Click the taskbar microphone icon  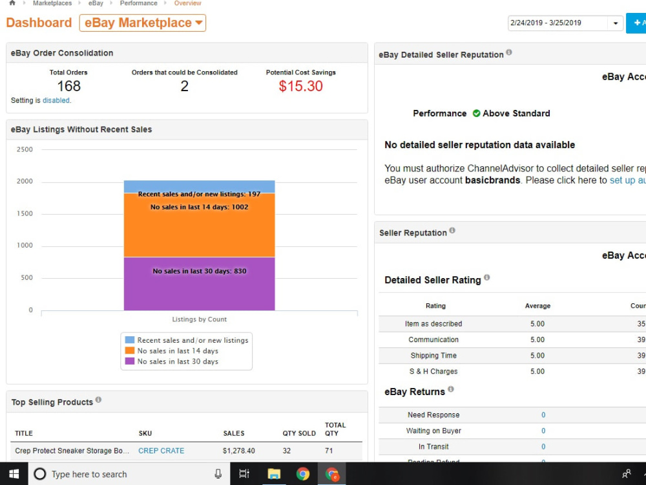pos(218,474)
